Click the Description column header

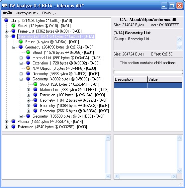pyautogui.click(x=131, y=79)
